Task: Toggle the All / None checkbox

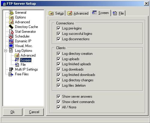Action: coord(58,107)
